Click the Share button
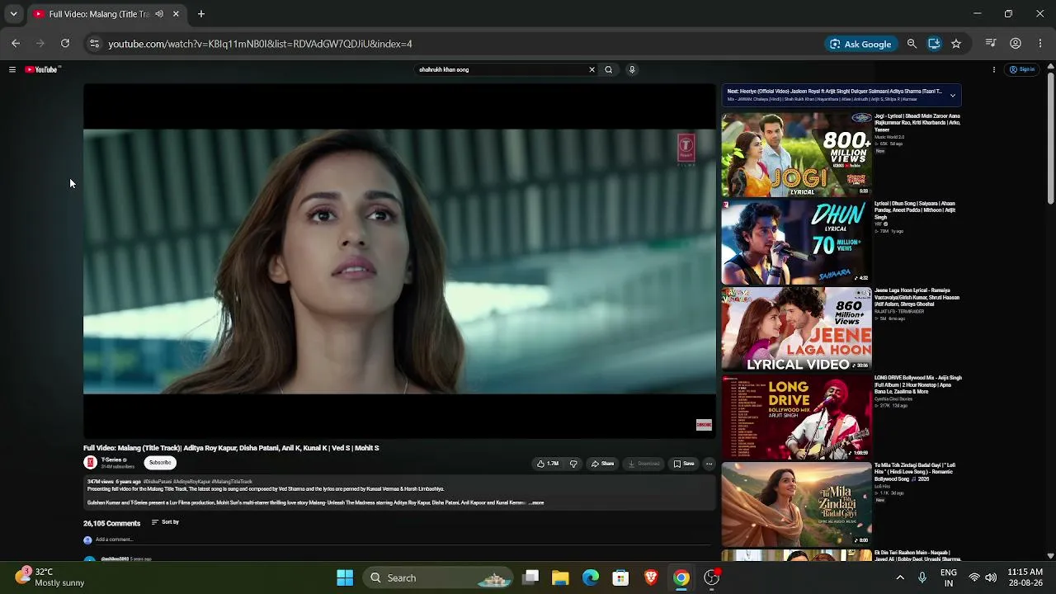The height and width of the screenshot is (594, 1056). 602,464
